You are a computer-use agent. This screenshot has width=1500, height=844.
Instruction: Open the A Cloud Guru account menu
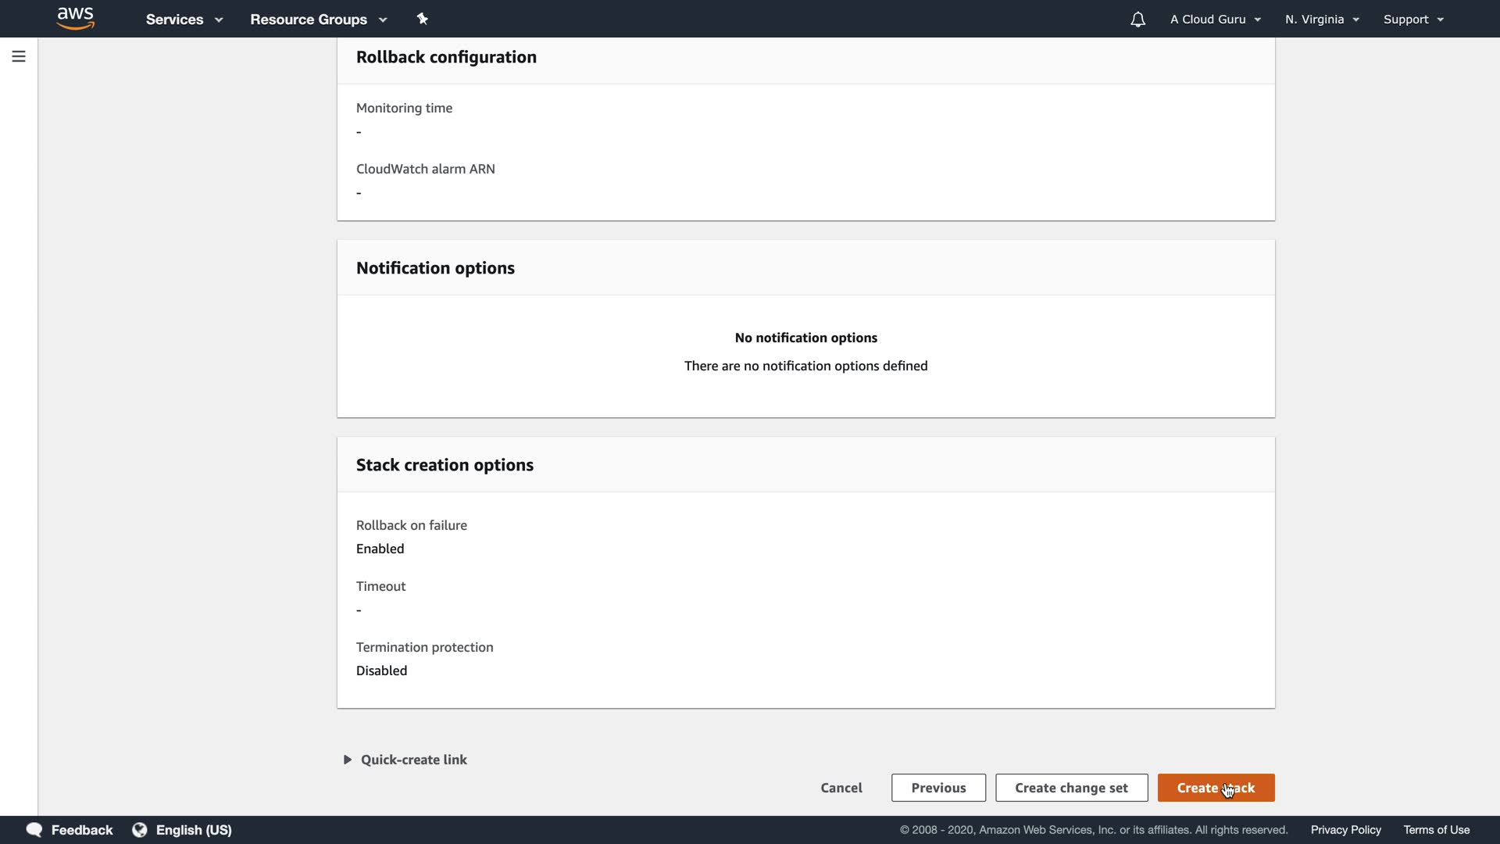point(1215,20)
